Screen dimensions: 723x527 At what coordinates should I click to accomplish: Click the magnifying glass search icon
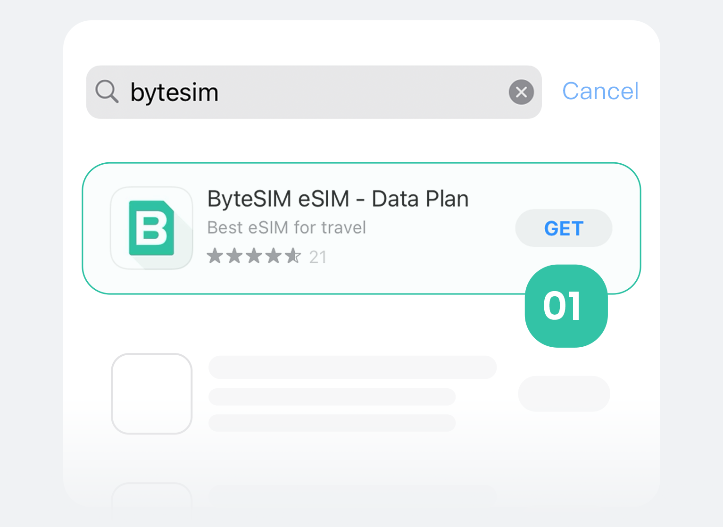107,91
